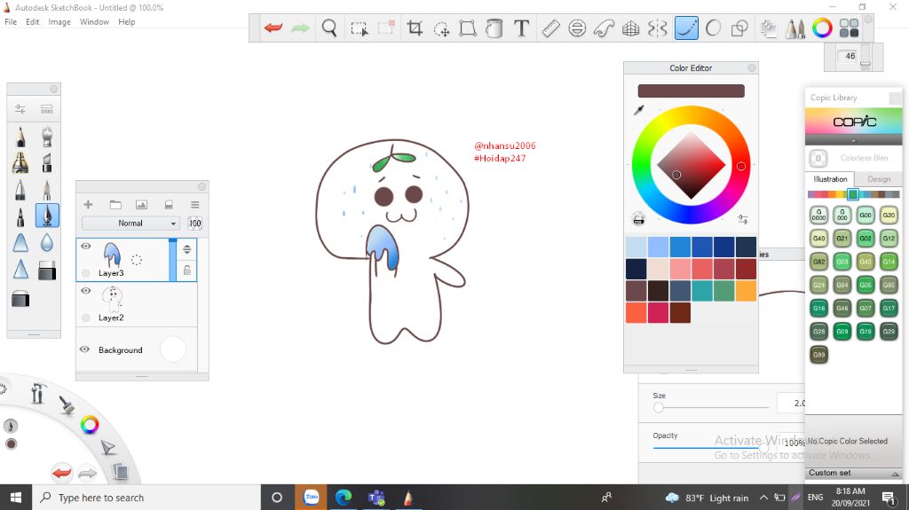
Task: Select the Airbrush in brush palette
Action: pos(47,137)
